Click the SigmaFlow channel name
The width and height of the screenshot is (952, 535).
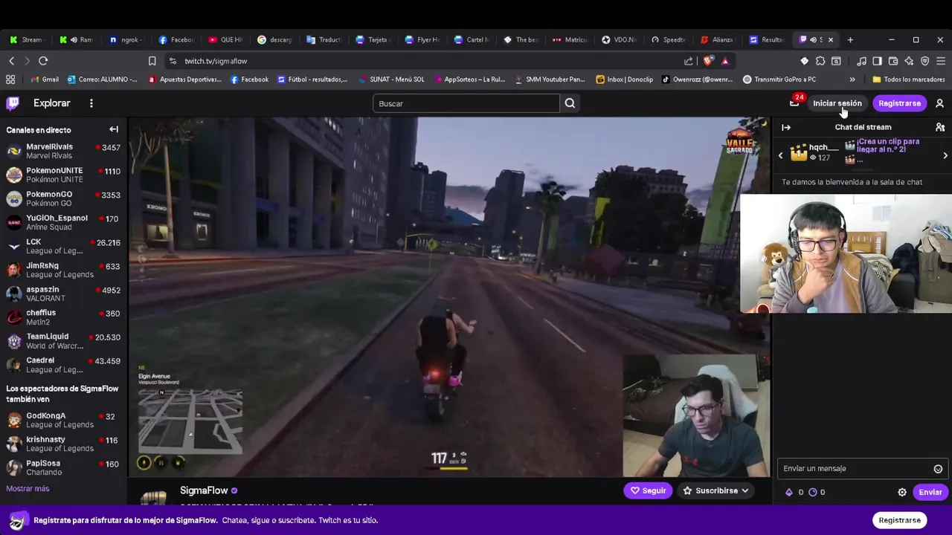click(204, 490)
